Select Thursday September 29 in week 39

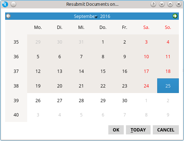point(103,100)
